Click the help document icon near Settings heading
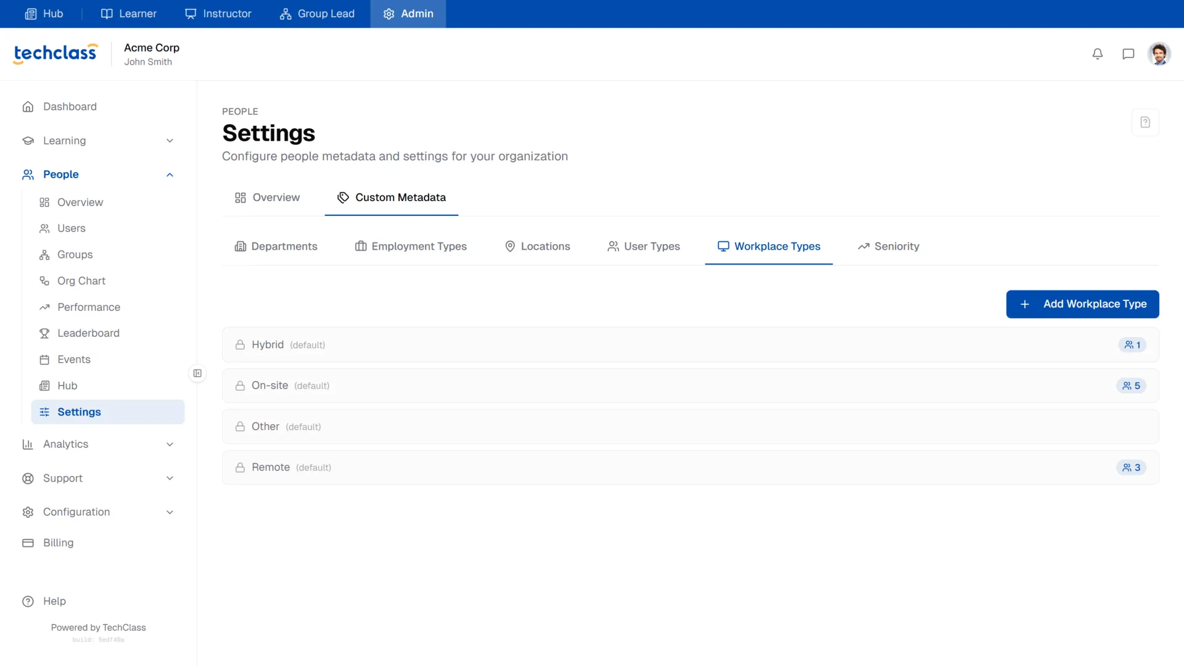Image resolution: width=1184 pixels, height=666 pixels. point(1145,122)
